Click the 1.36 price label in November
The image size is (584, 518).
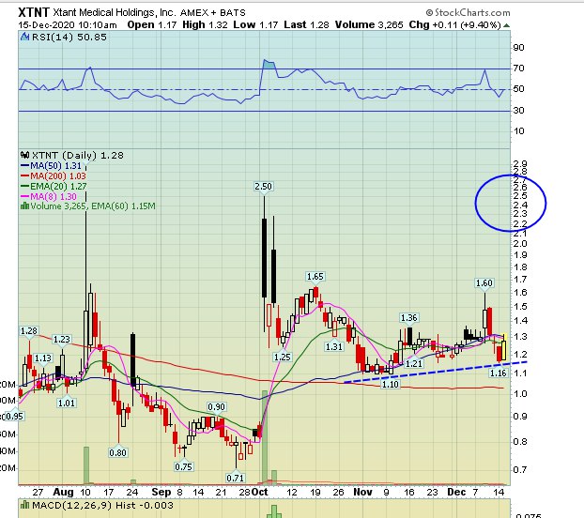click(409, 318)
